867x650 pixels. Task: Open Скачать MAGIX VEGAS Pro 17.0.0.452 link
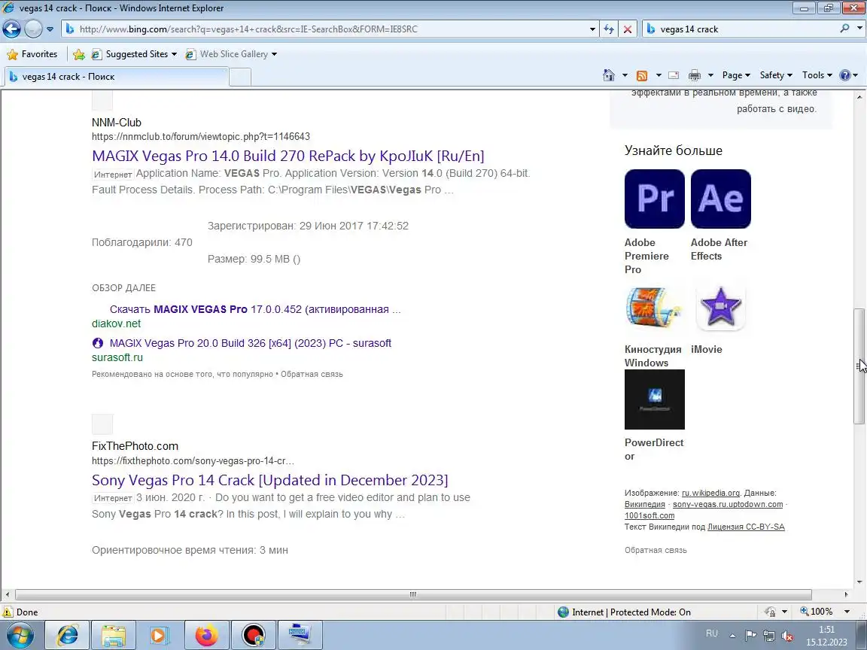pos(255,309)
